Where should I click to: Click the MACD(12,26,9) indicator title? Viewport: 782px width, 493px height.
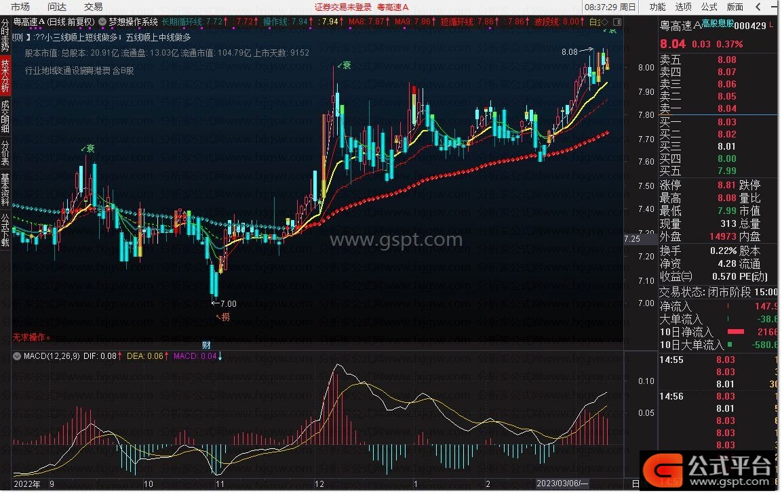click(52, 357)
